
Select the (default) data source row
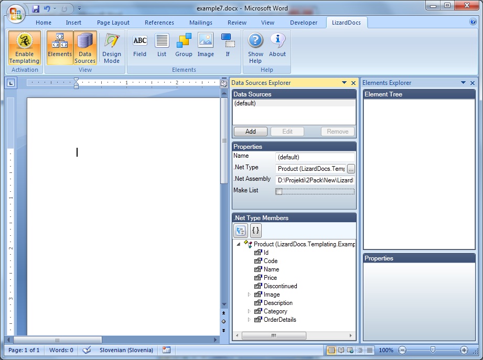pos(294,103)
